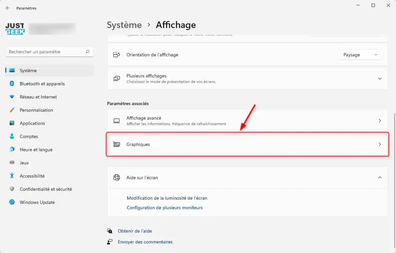Maximize the Paramètres window
Screen dimensions: 396x253
[373, 5]
